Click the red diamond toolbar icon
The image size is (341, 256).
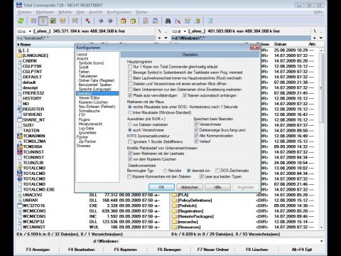(88, 21)
